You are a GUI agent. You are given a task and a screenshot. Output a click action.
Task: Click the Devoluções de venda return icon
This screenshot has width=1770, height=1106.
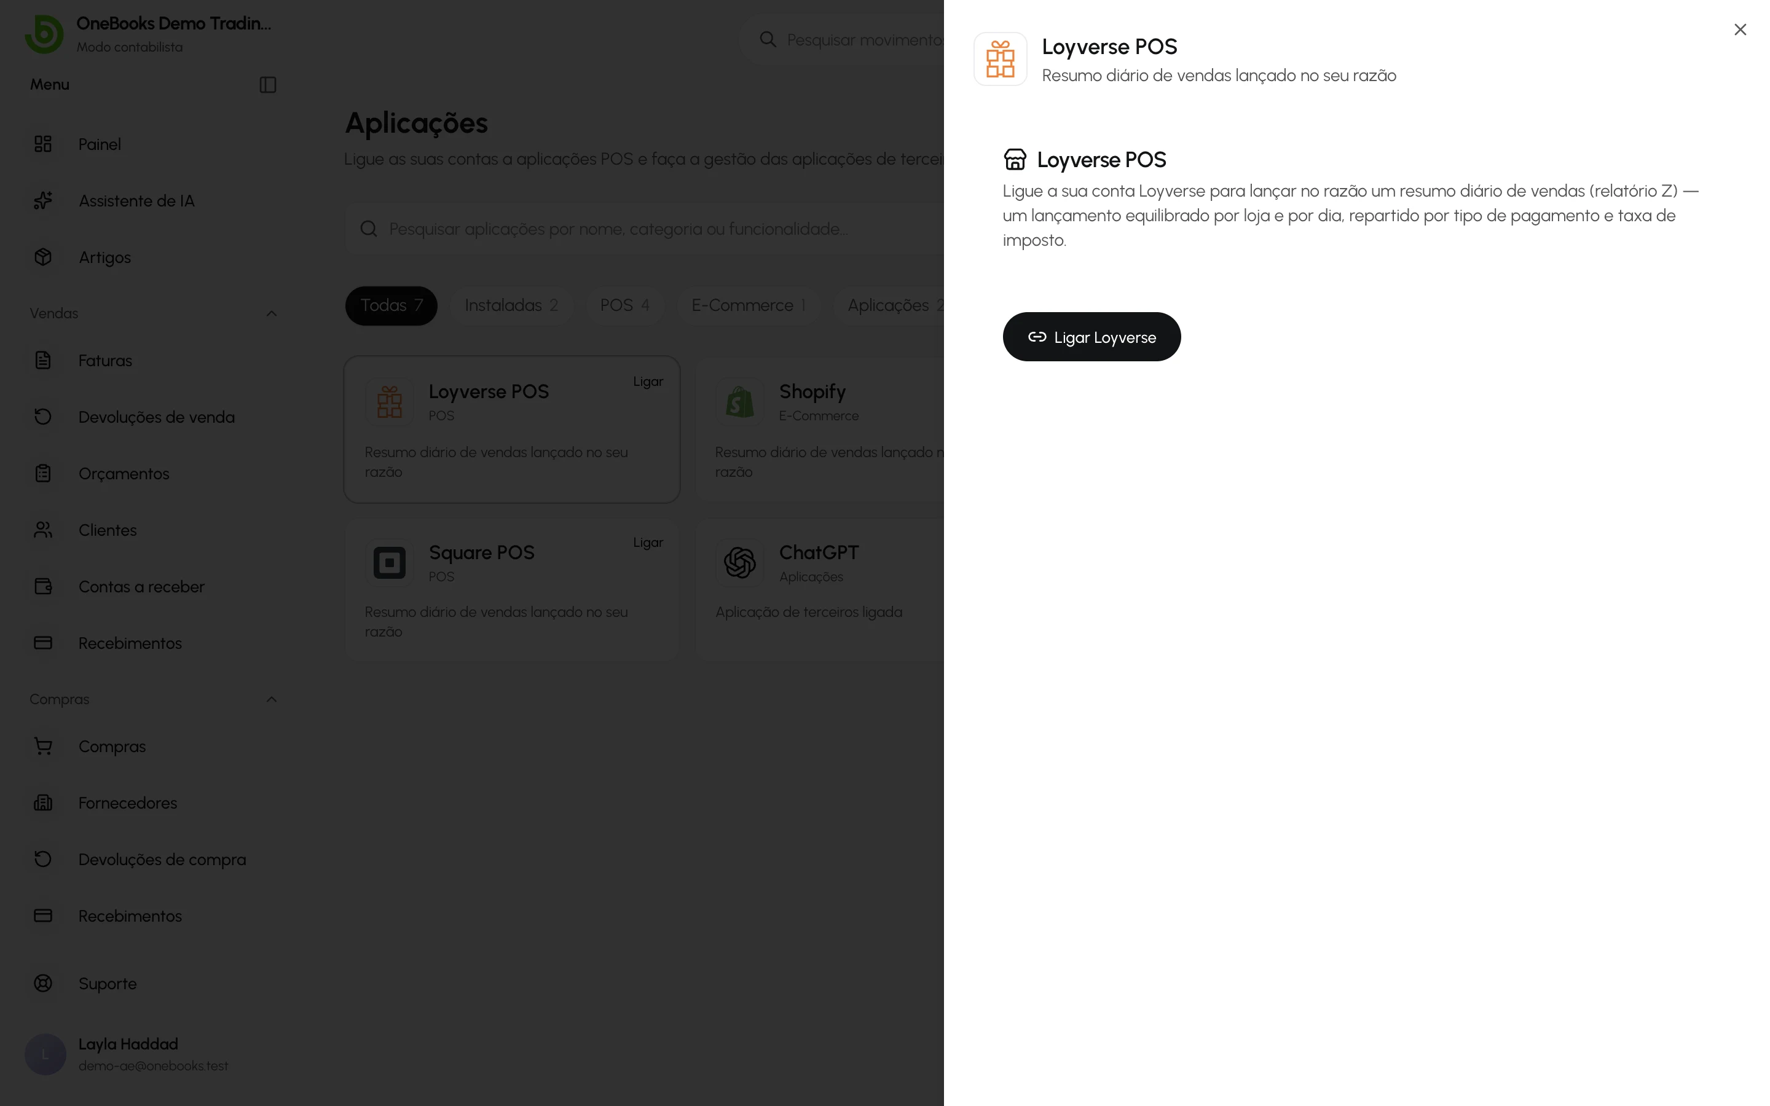tap(43, 416)
